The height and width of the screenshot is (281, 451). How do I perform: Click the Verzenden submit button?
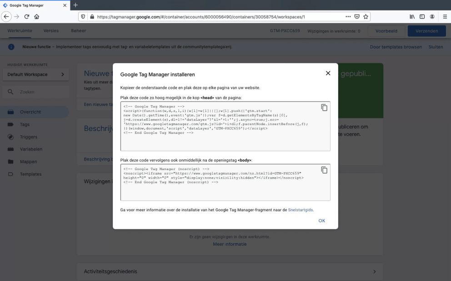426,31
